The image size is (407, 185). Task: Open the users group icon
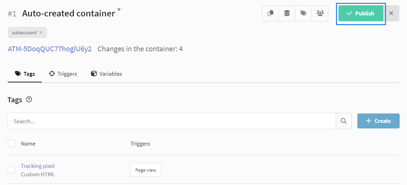point(320,13)
